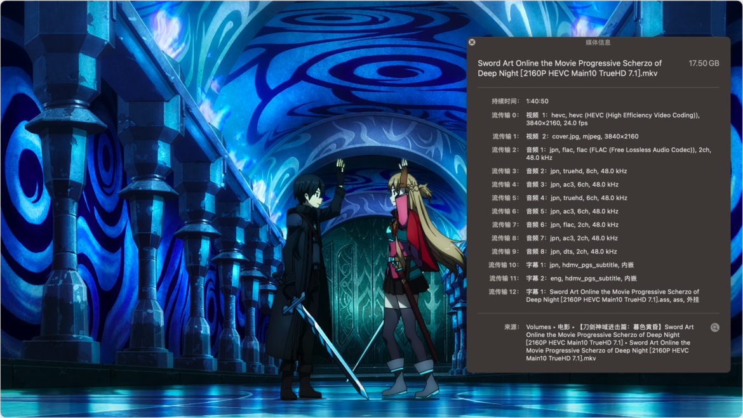Screen dimensions: 743x418
Task: Click the eng hdmv_pgs_subtitle 字幕 2 entry
Action: 582,278
